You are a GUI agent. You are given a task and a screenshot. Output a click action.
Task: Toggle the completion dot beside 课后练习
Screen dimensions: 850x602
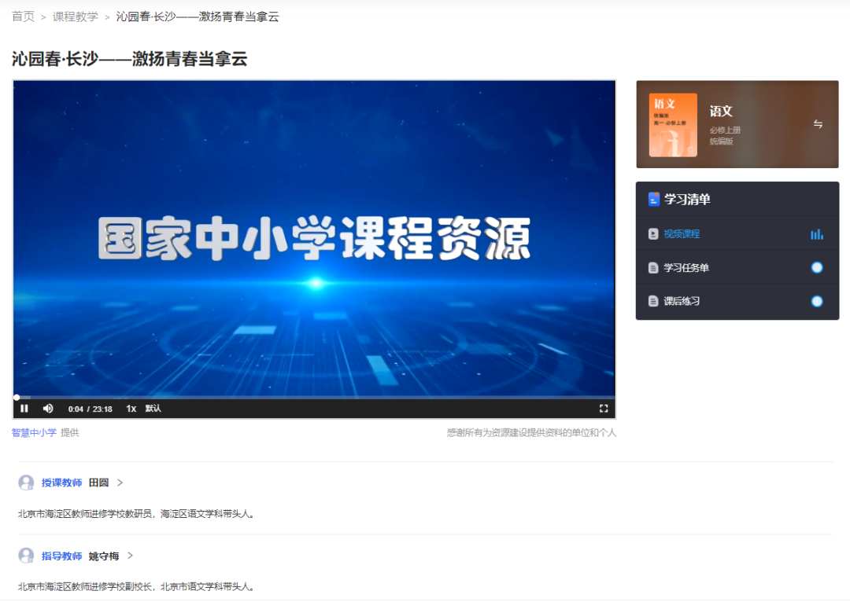(x=816, y=300)
